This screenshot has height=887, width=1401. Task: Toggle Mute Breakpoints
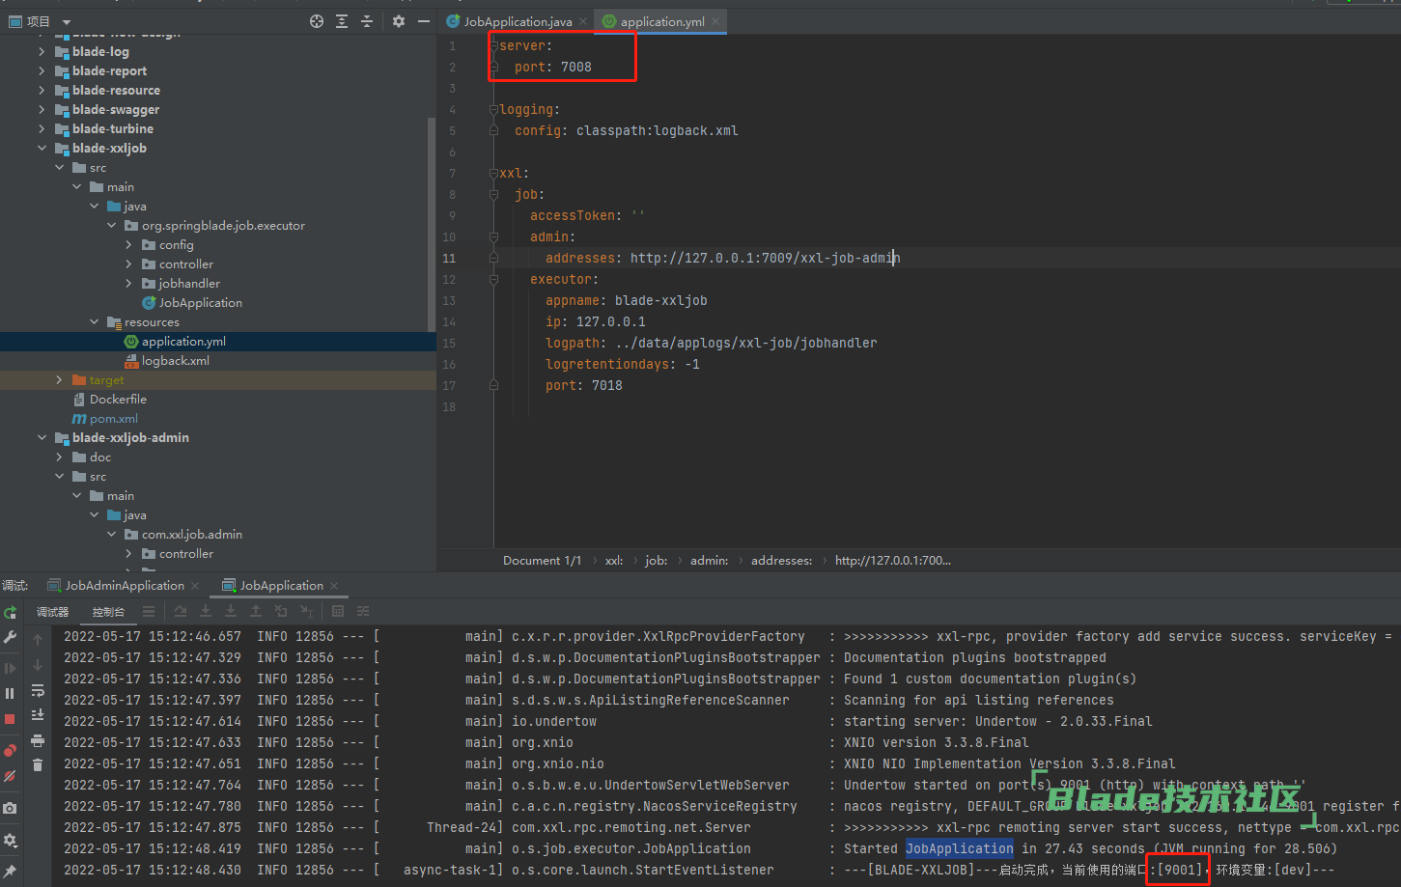point(10,775)
